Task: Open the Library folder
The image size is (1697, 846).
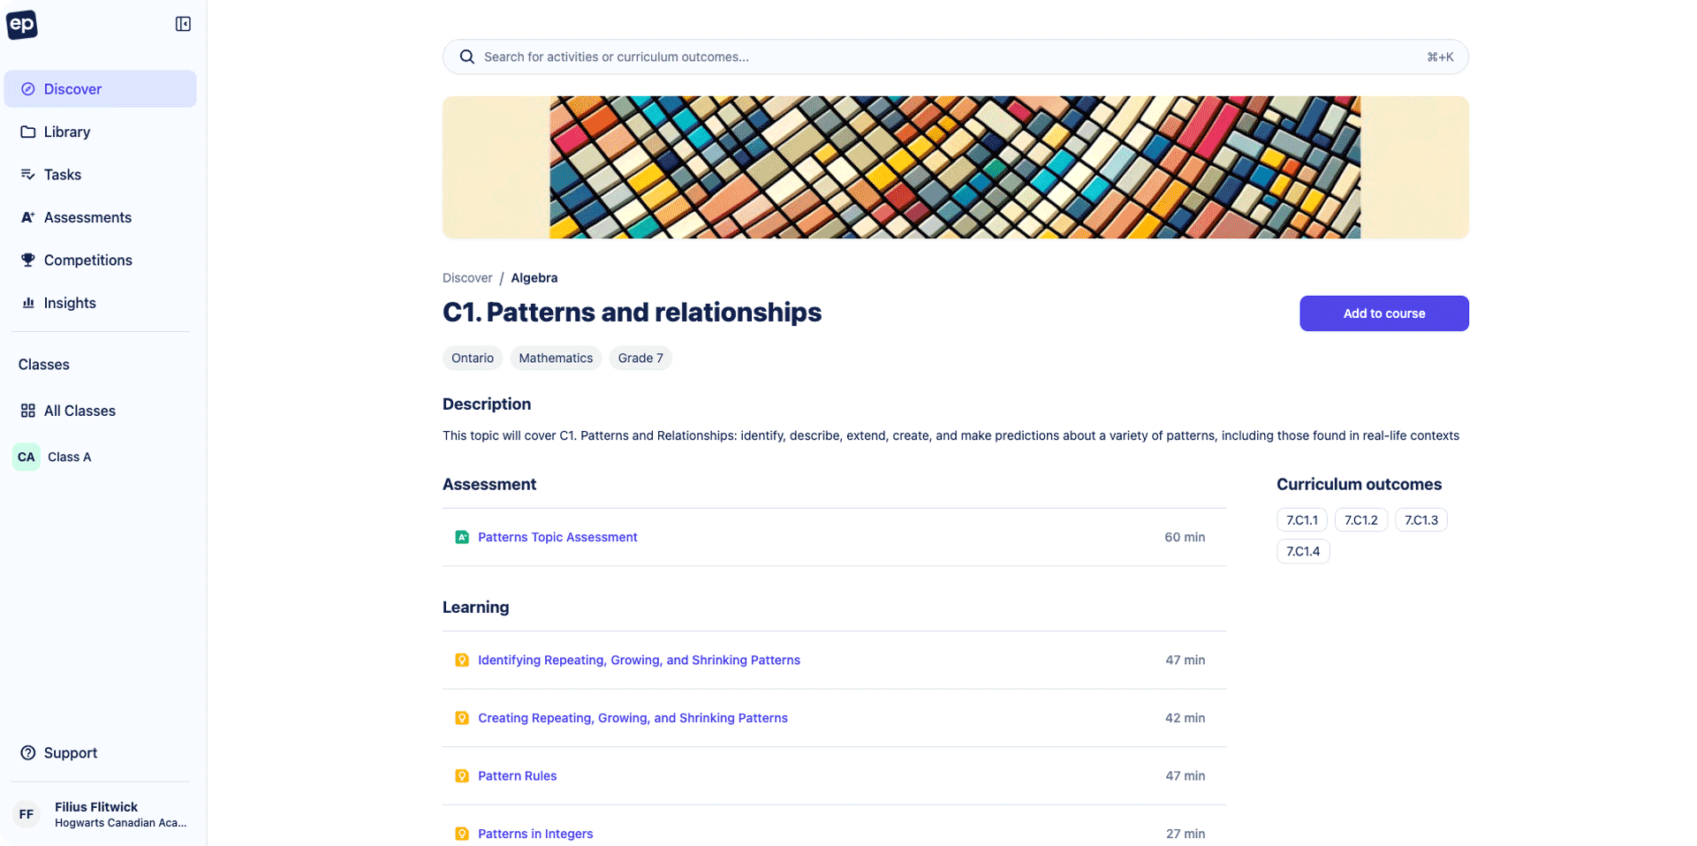Action: tap(67, 132)
